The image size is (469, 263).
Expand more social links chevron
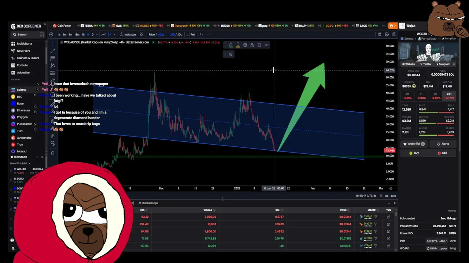pyautogui.click(x=454, y=64)
